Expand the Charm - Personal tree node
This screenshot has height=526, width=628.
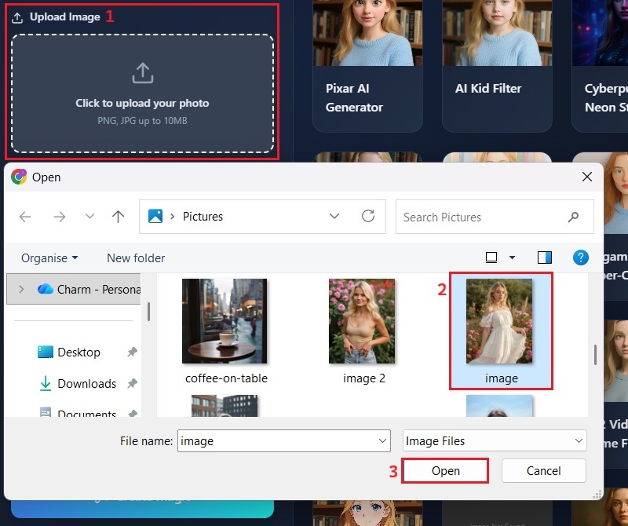pos(21,289)
